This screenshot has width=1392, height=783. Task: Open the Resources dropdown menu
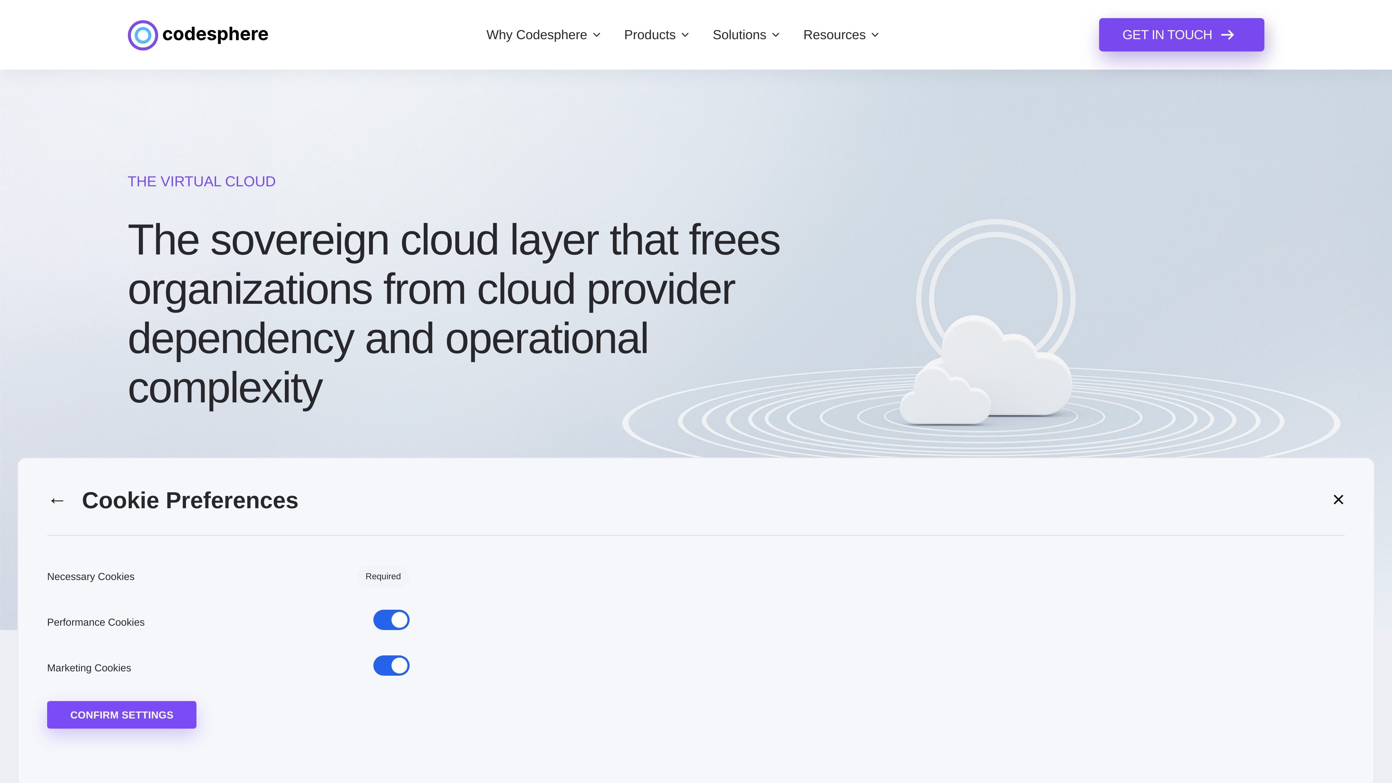(x=841, y=34)
